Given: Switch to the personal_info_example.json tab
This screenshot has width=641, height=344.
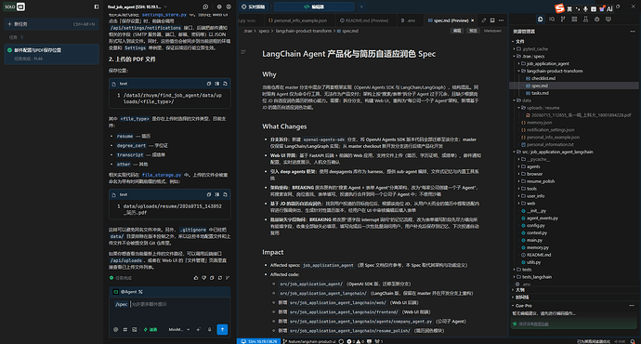Looking at the screenshot, I should [x=297, y=20].
